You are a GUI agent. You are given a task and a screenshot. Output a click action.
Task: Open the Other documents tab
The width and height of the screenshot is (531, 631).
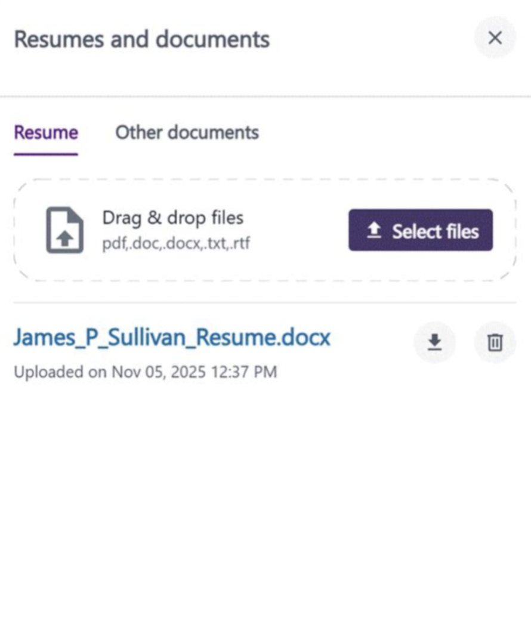click(187, 132)
